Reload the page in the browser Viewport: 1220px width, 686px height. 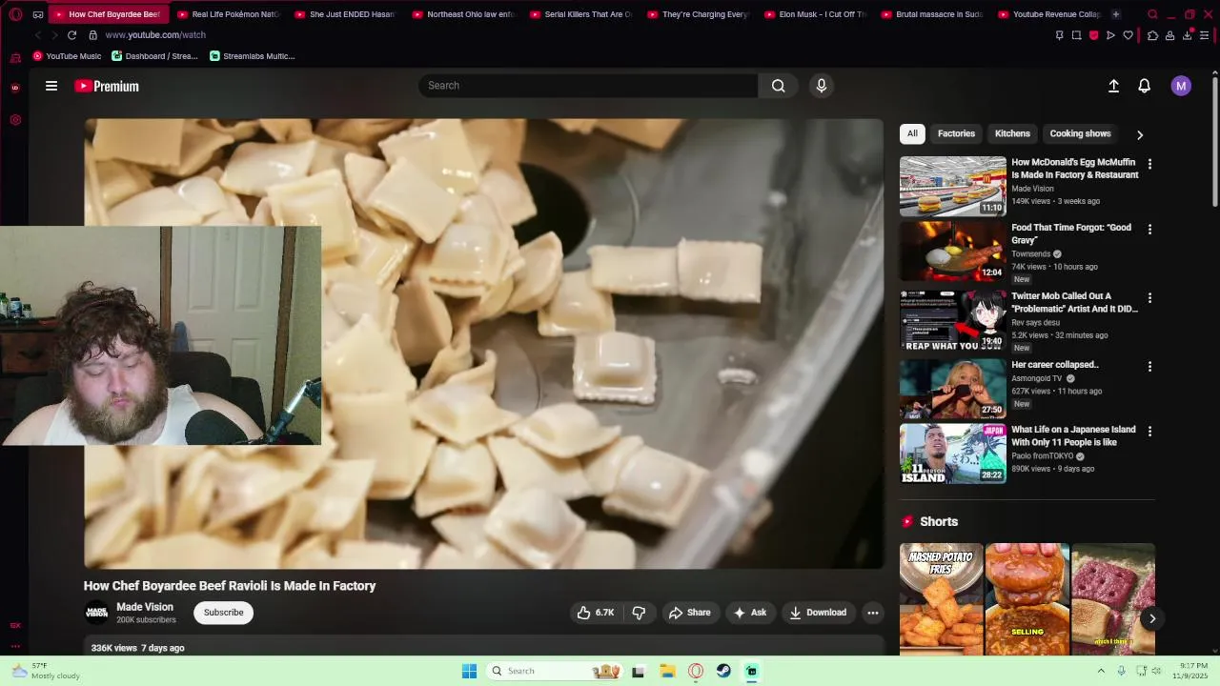point(71,35)
